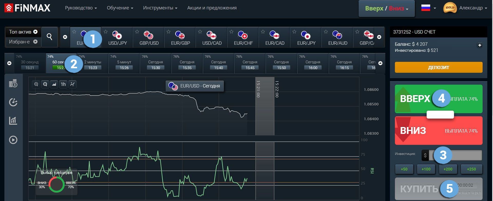Add +200 to investment
Image resolution: width=493 pixels, height=201 pixels.
(x=448, y=169)
